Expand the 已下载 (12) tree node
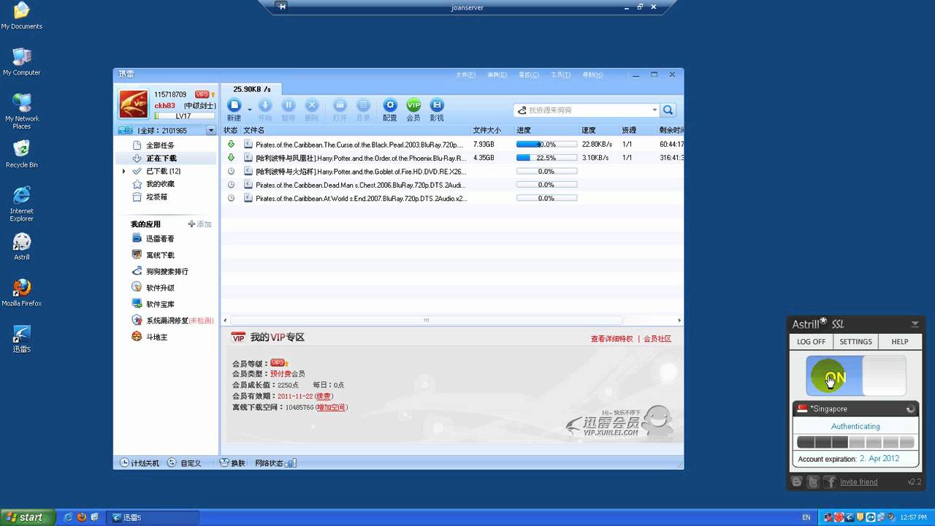 pos(124,172)
